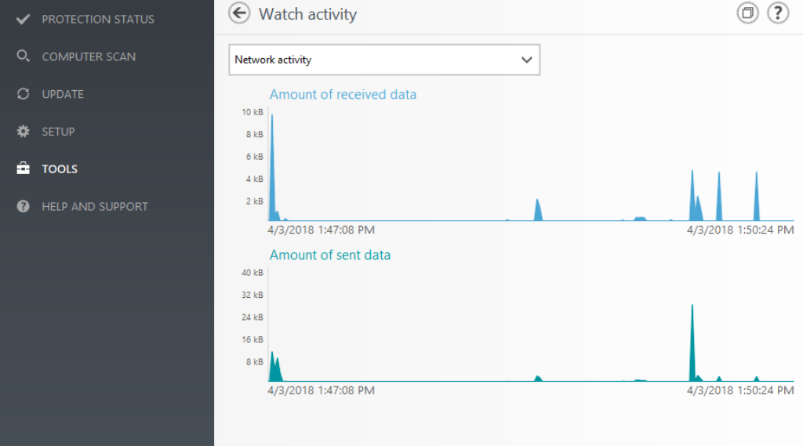Open the activity view in a new window

[x=748, y=13]
